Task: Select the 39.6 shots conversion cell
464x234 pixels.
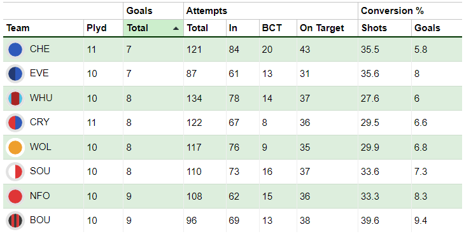Action: point(370,221)
